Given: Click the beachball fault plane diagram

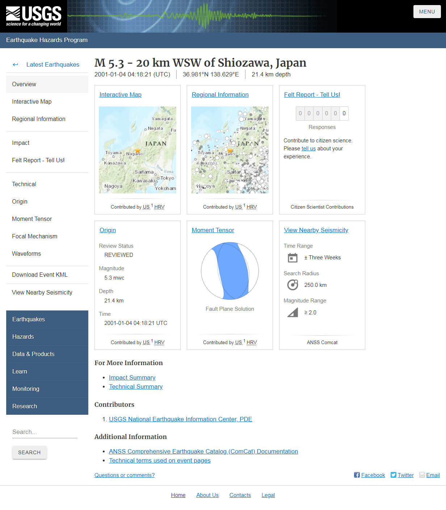Looking at the screenshot, I should [230, 271].
